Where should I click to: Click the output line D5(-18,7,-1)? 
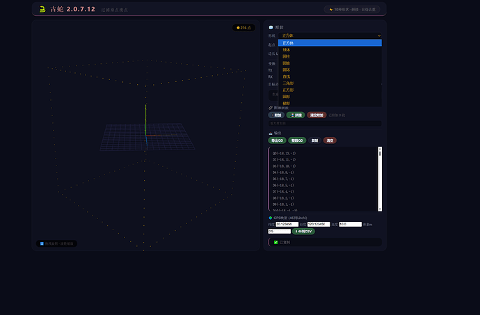(x=283, y=179)
